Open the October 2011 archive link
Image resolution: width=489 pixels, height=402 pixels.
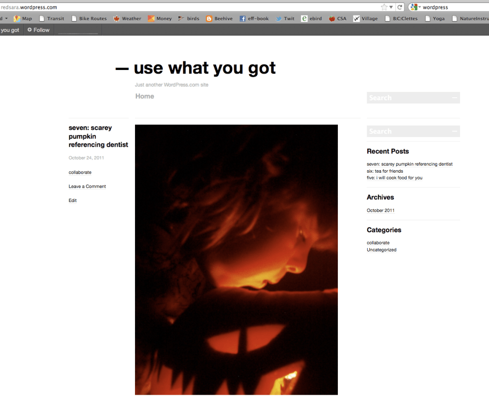380,210
